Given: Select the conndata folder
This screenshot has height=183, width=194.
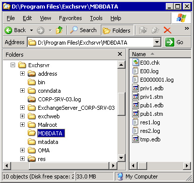Looking at the screenshot, I should (x=44, y=91).
